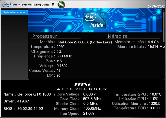
Task: Click the MSI Afterburner jet icon
Action: (x=61, y=4)
